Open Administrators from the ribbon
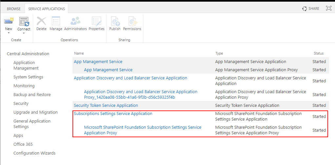The width and height of the screenshot is (335, 165). pos(75,21)
